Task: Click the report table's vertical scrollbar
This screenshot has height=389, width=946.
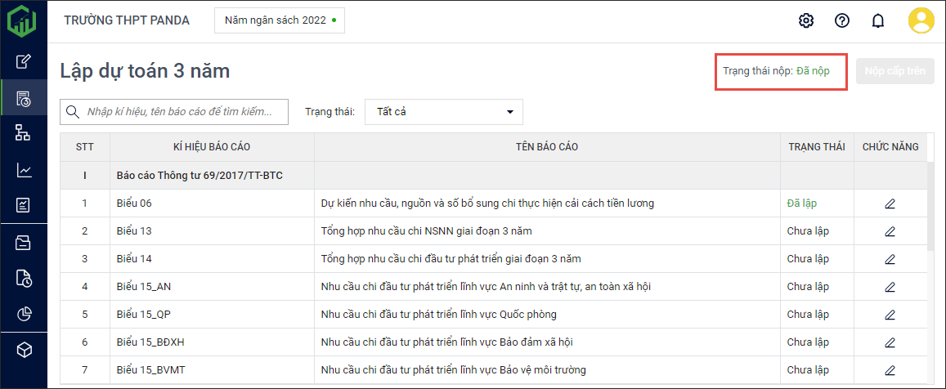Action: tap(930, 204)
